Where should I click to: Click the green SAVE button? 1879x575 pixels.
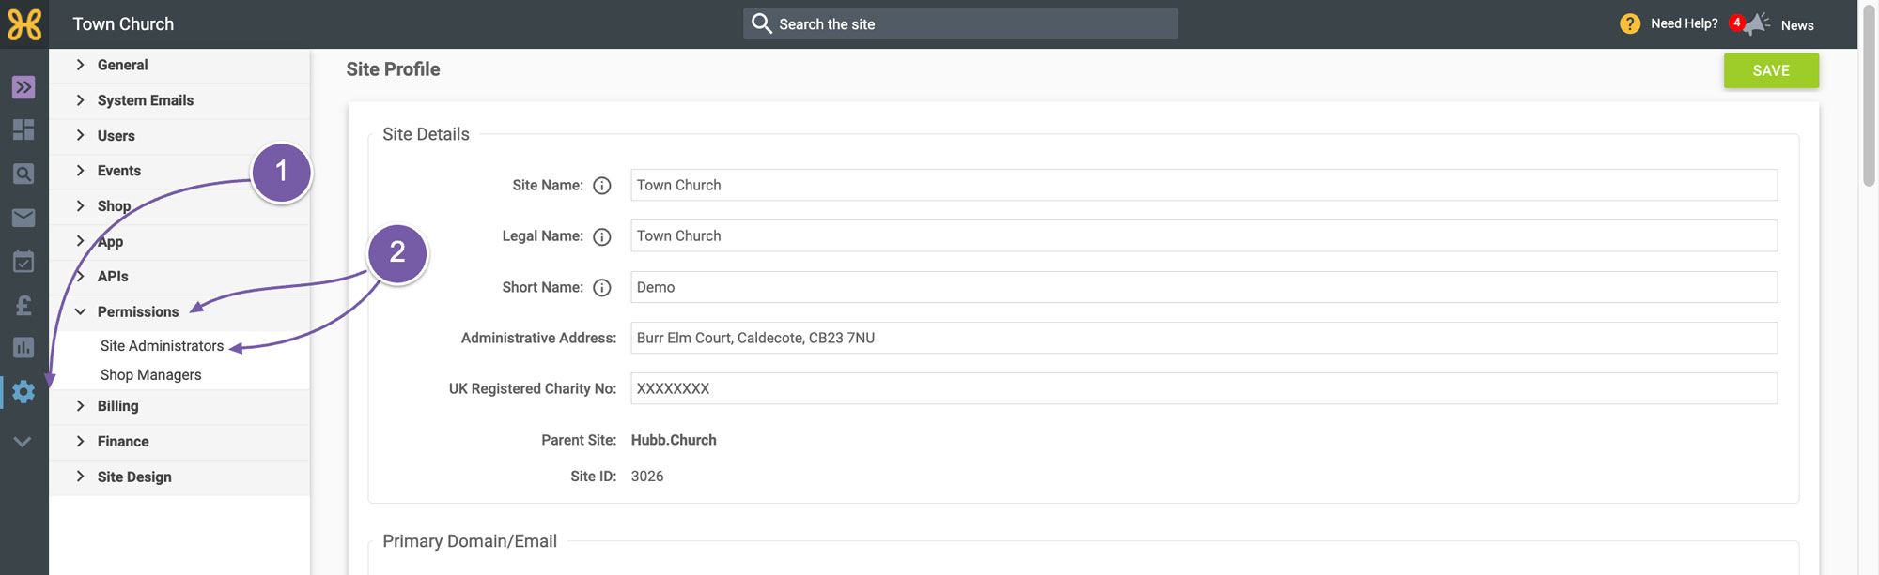(1771, 70)
